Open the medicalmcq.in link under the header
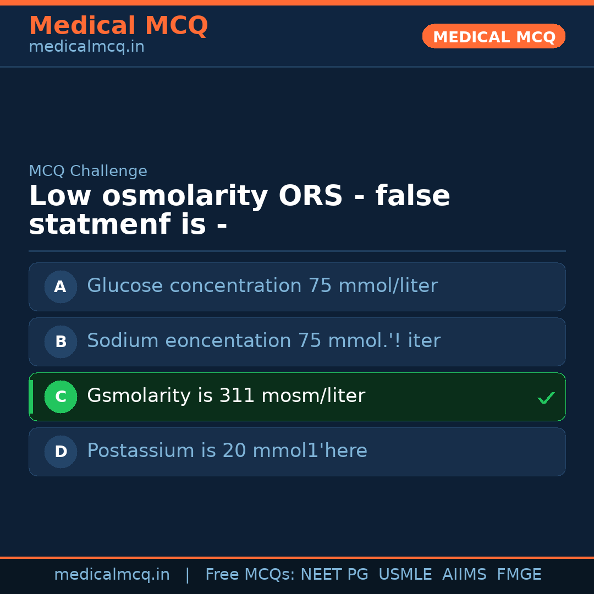594x594 pixels. click(x=86, y=47)
